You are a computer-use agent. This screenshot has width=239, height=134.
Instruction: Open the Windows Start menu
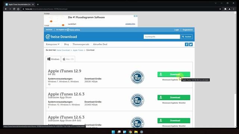[x=113, y=132]
